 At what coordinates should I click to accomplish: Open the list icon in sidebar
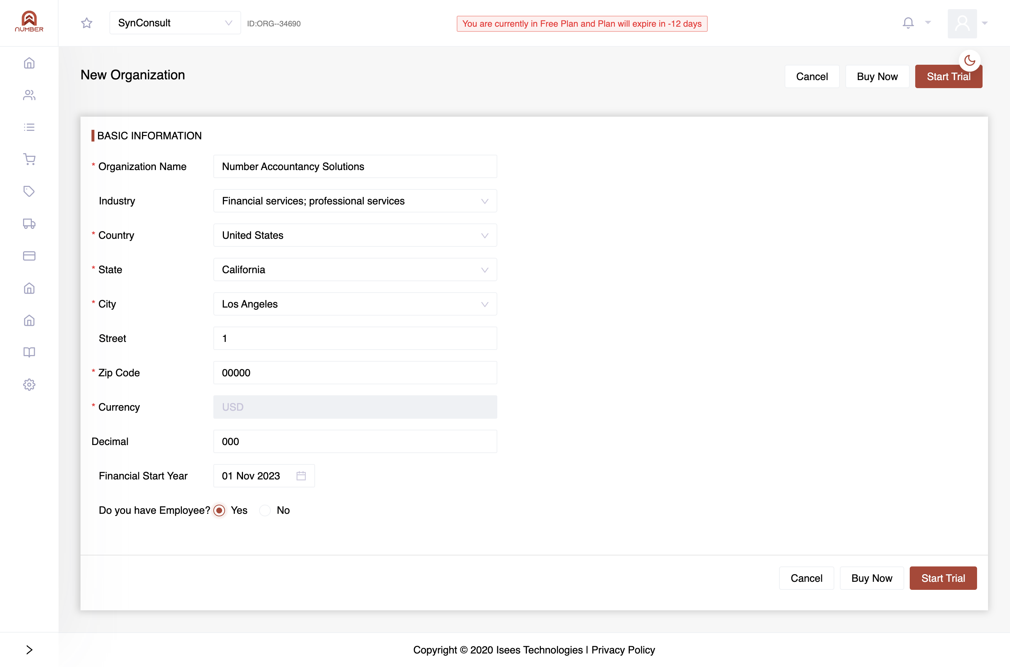[29, 127]
